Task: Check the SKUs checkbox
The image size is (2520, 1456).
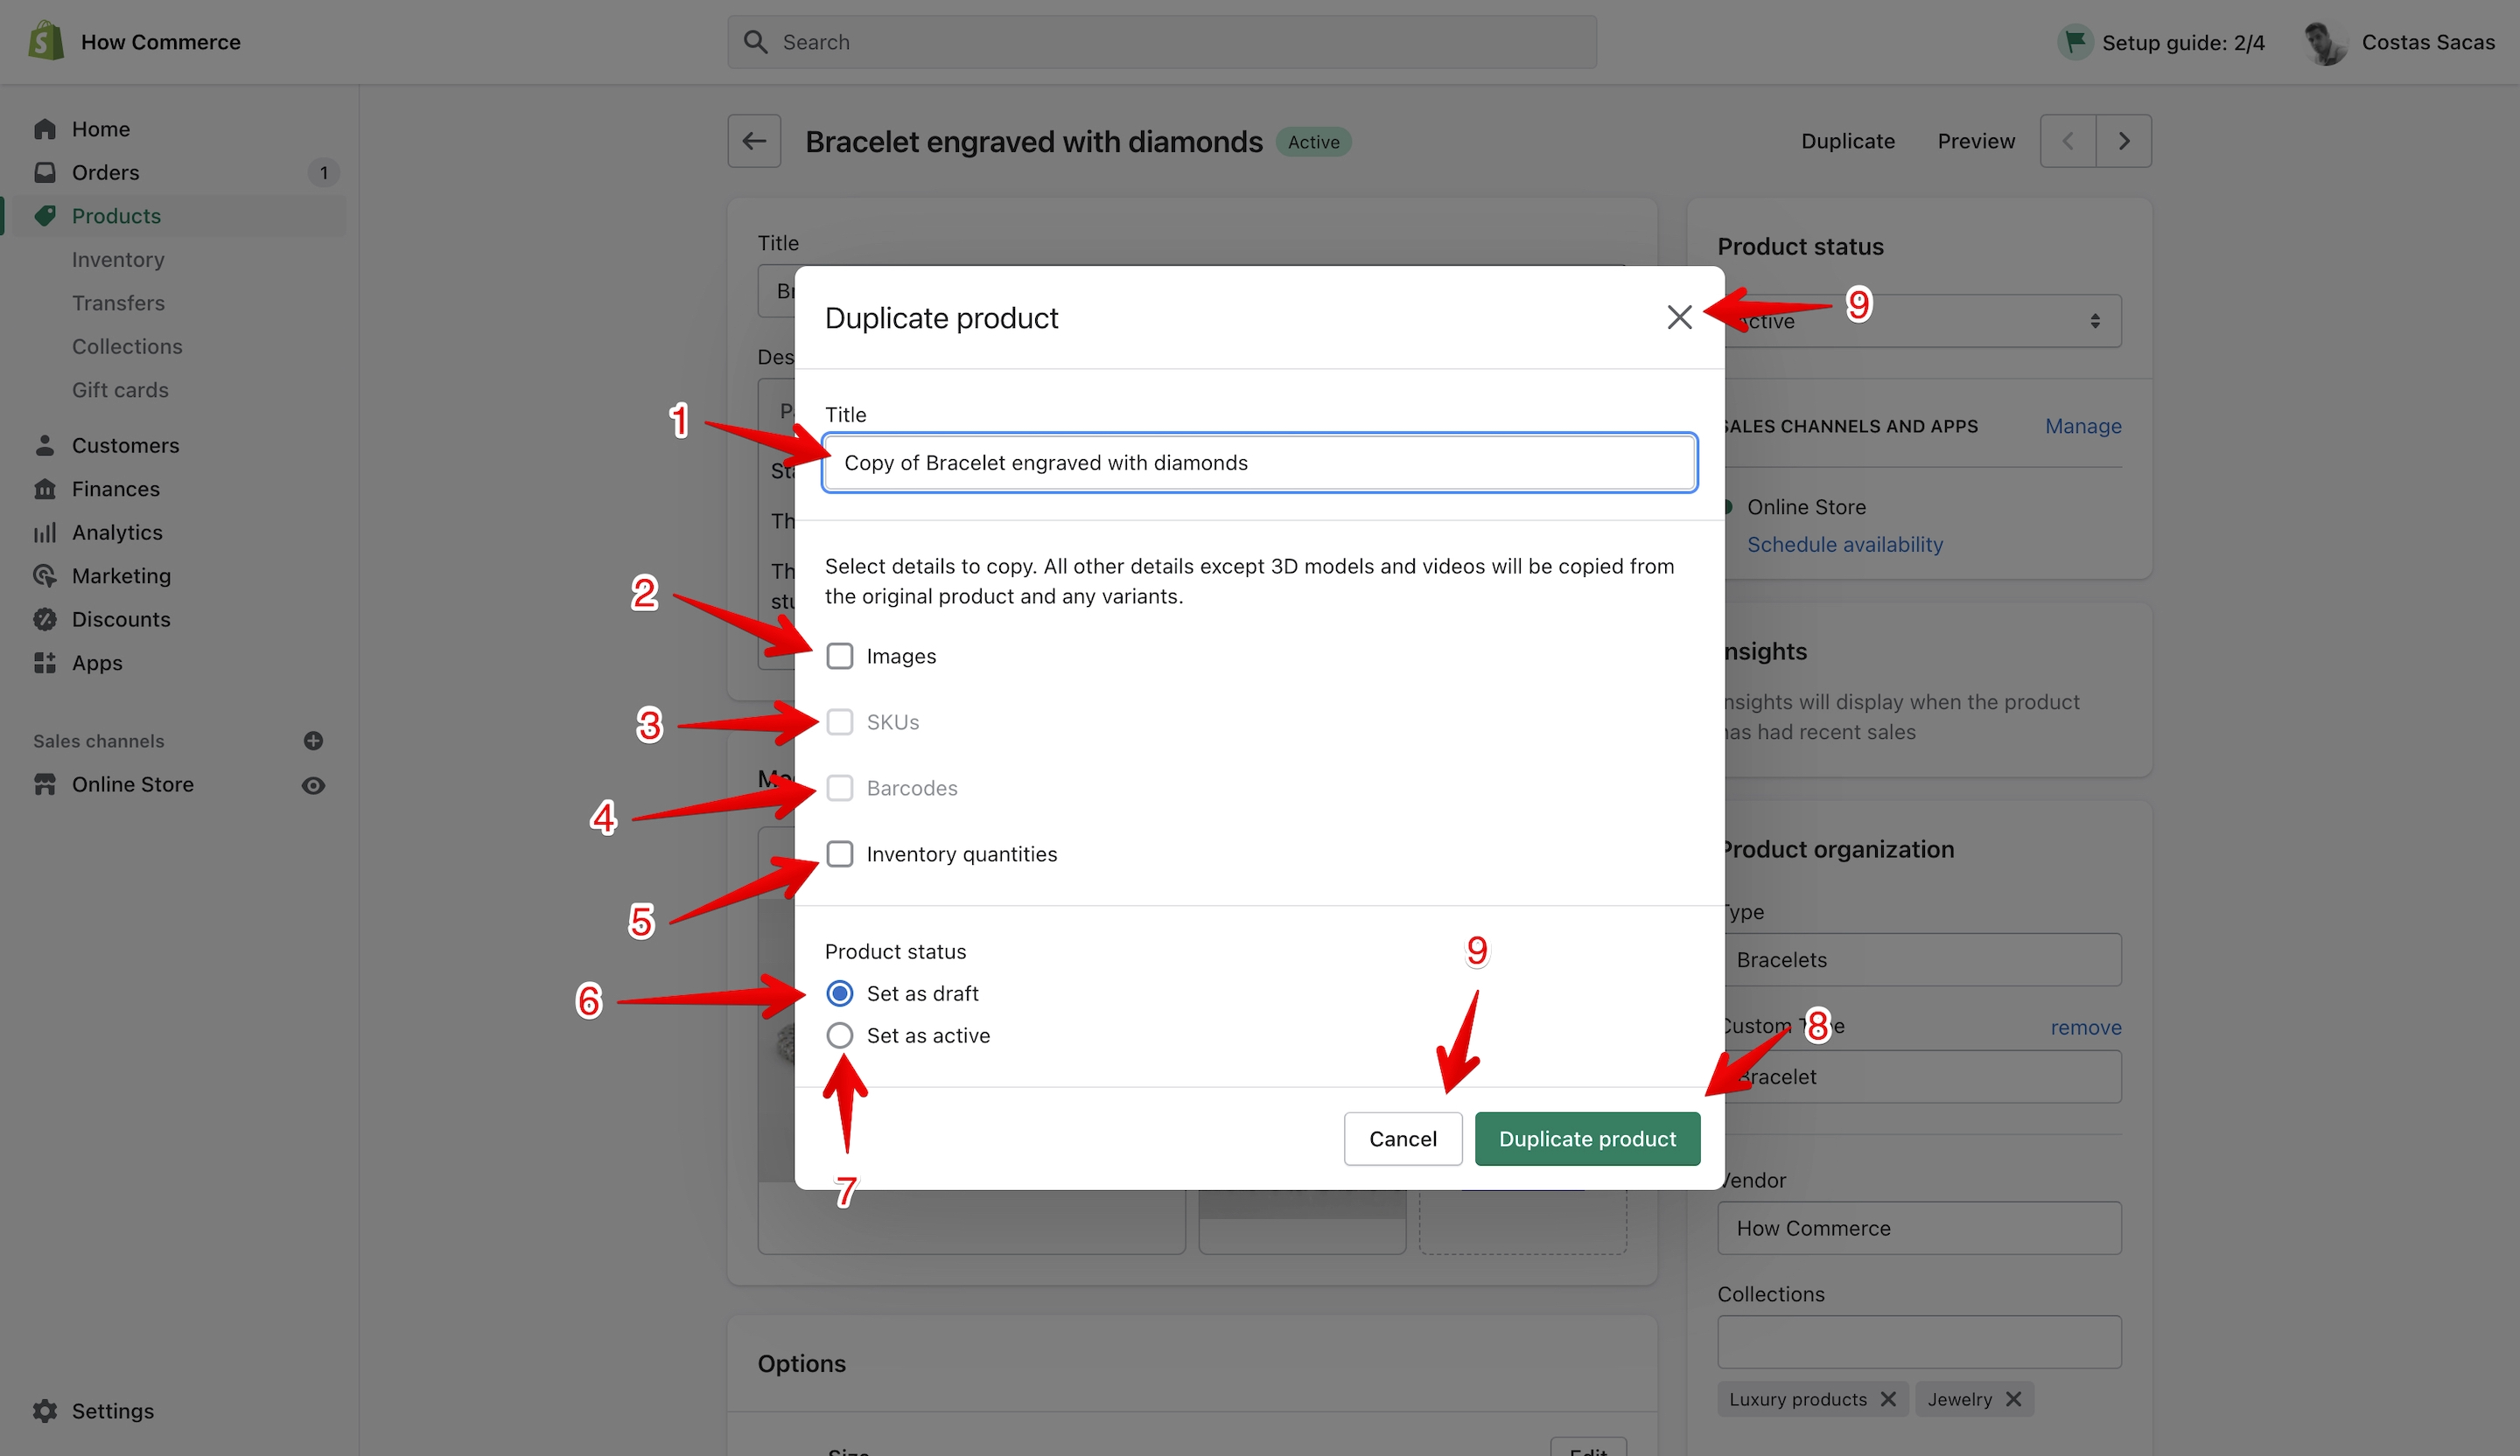Action: pos(840,721)
